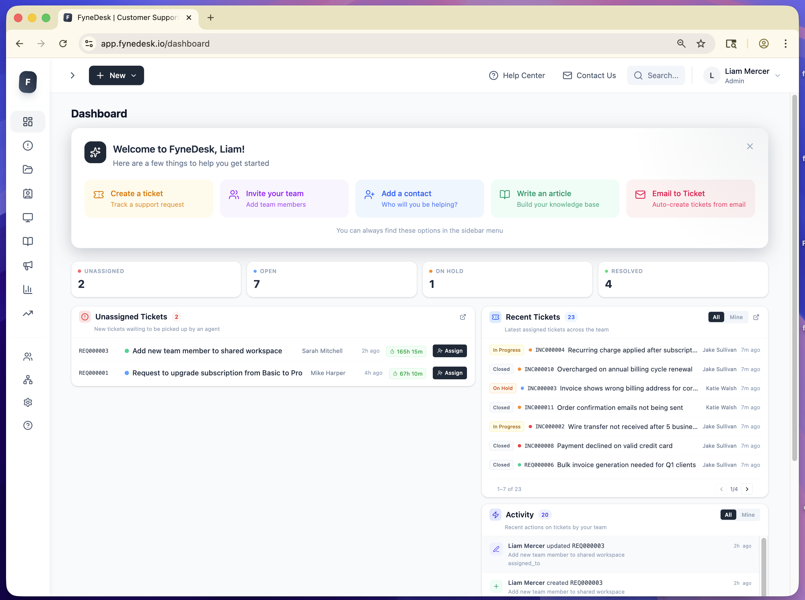Click the announcements megaphone icon
This screenshot has height=600, width=805.
click(28, 265)
